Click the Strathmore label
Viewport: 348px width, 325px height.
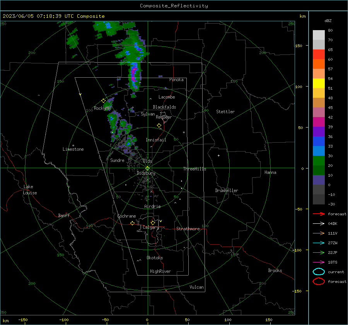(188, 229)
